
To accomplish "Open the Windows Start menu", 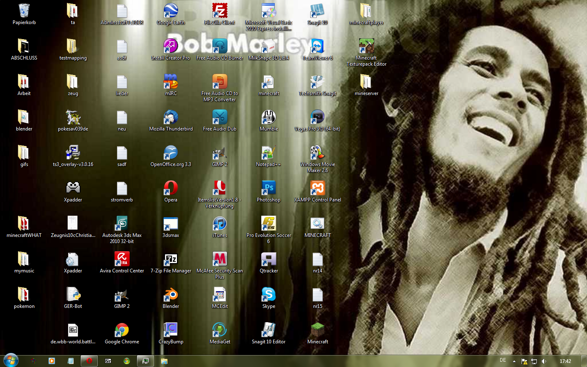I will (x=11, y=360).
